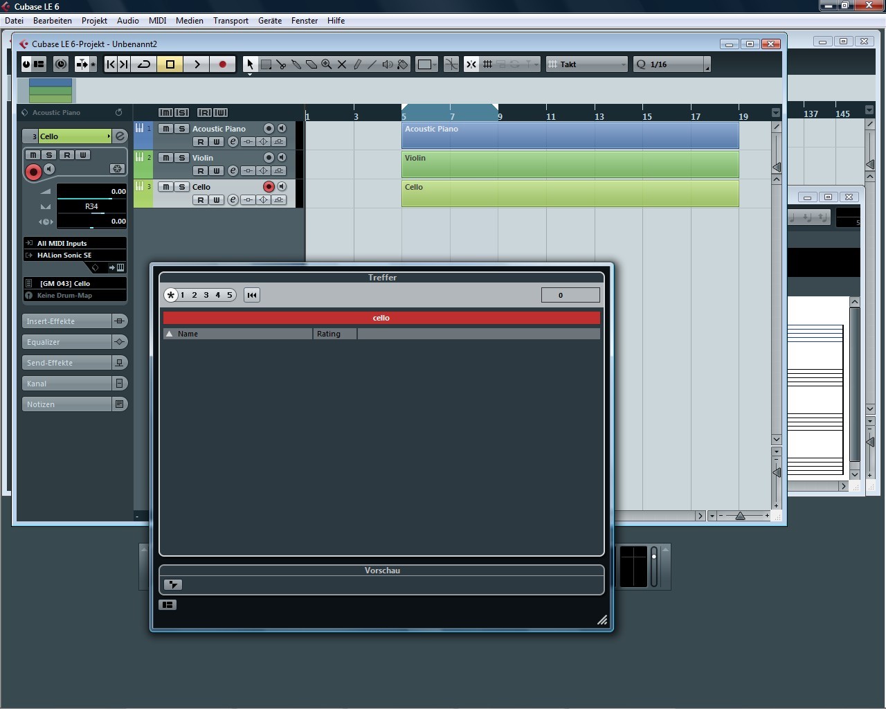Open the Keine Drum-Map selector
The width and height of the screenshot is (886, 709).
click(75, 296)
